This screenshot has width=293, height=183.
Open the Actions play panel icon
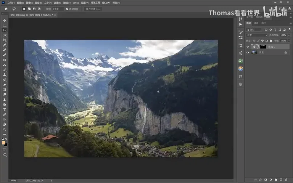tap(241, 24)
